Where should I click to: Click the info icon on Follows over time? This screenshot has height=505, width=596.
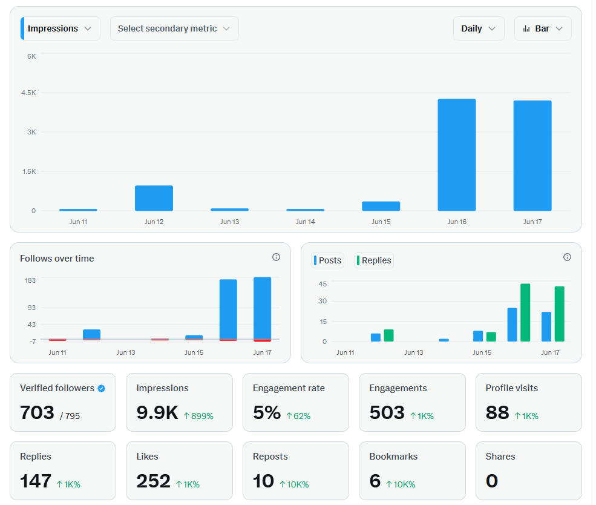[277, 257]
